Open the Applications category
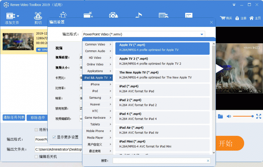263x167 pixels. pos(97,71)
